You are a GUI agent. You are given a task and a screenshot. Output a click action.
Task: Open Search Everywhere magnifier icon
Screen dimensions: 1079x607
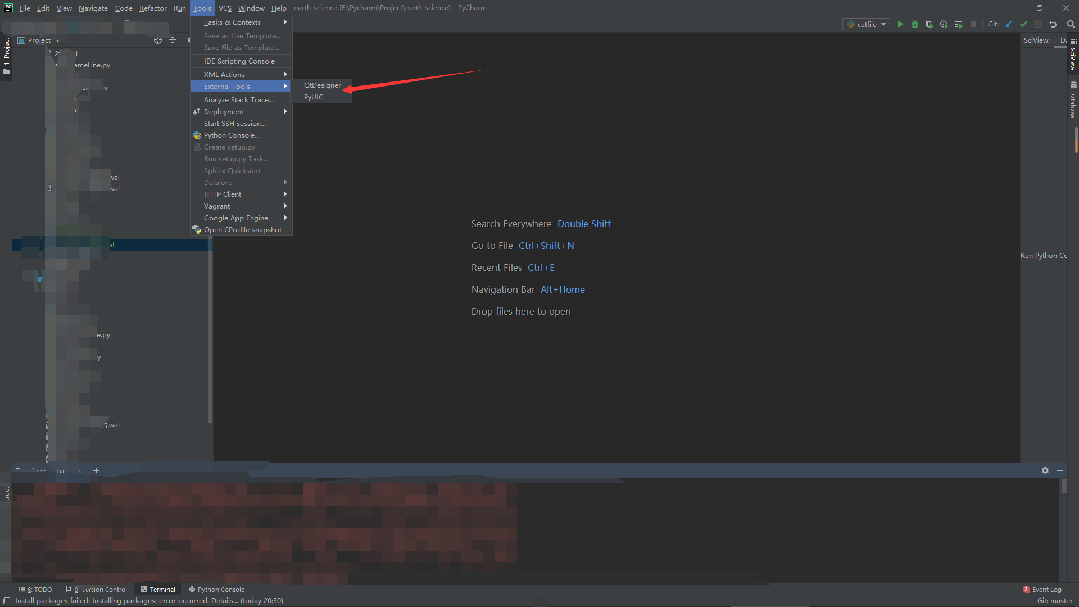pos(1071,24)
